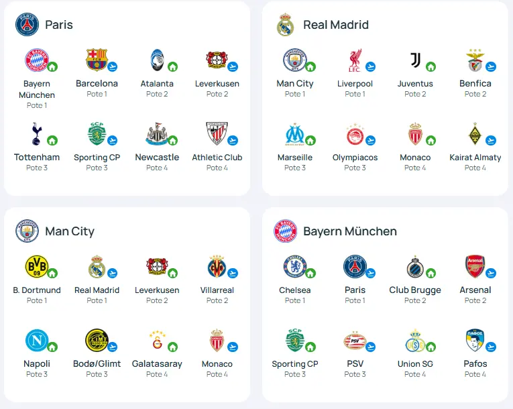This screenshot has width=513, height=409.
Task: Click the blue away plane icon beside Benfica
Action: coord(491,67)
